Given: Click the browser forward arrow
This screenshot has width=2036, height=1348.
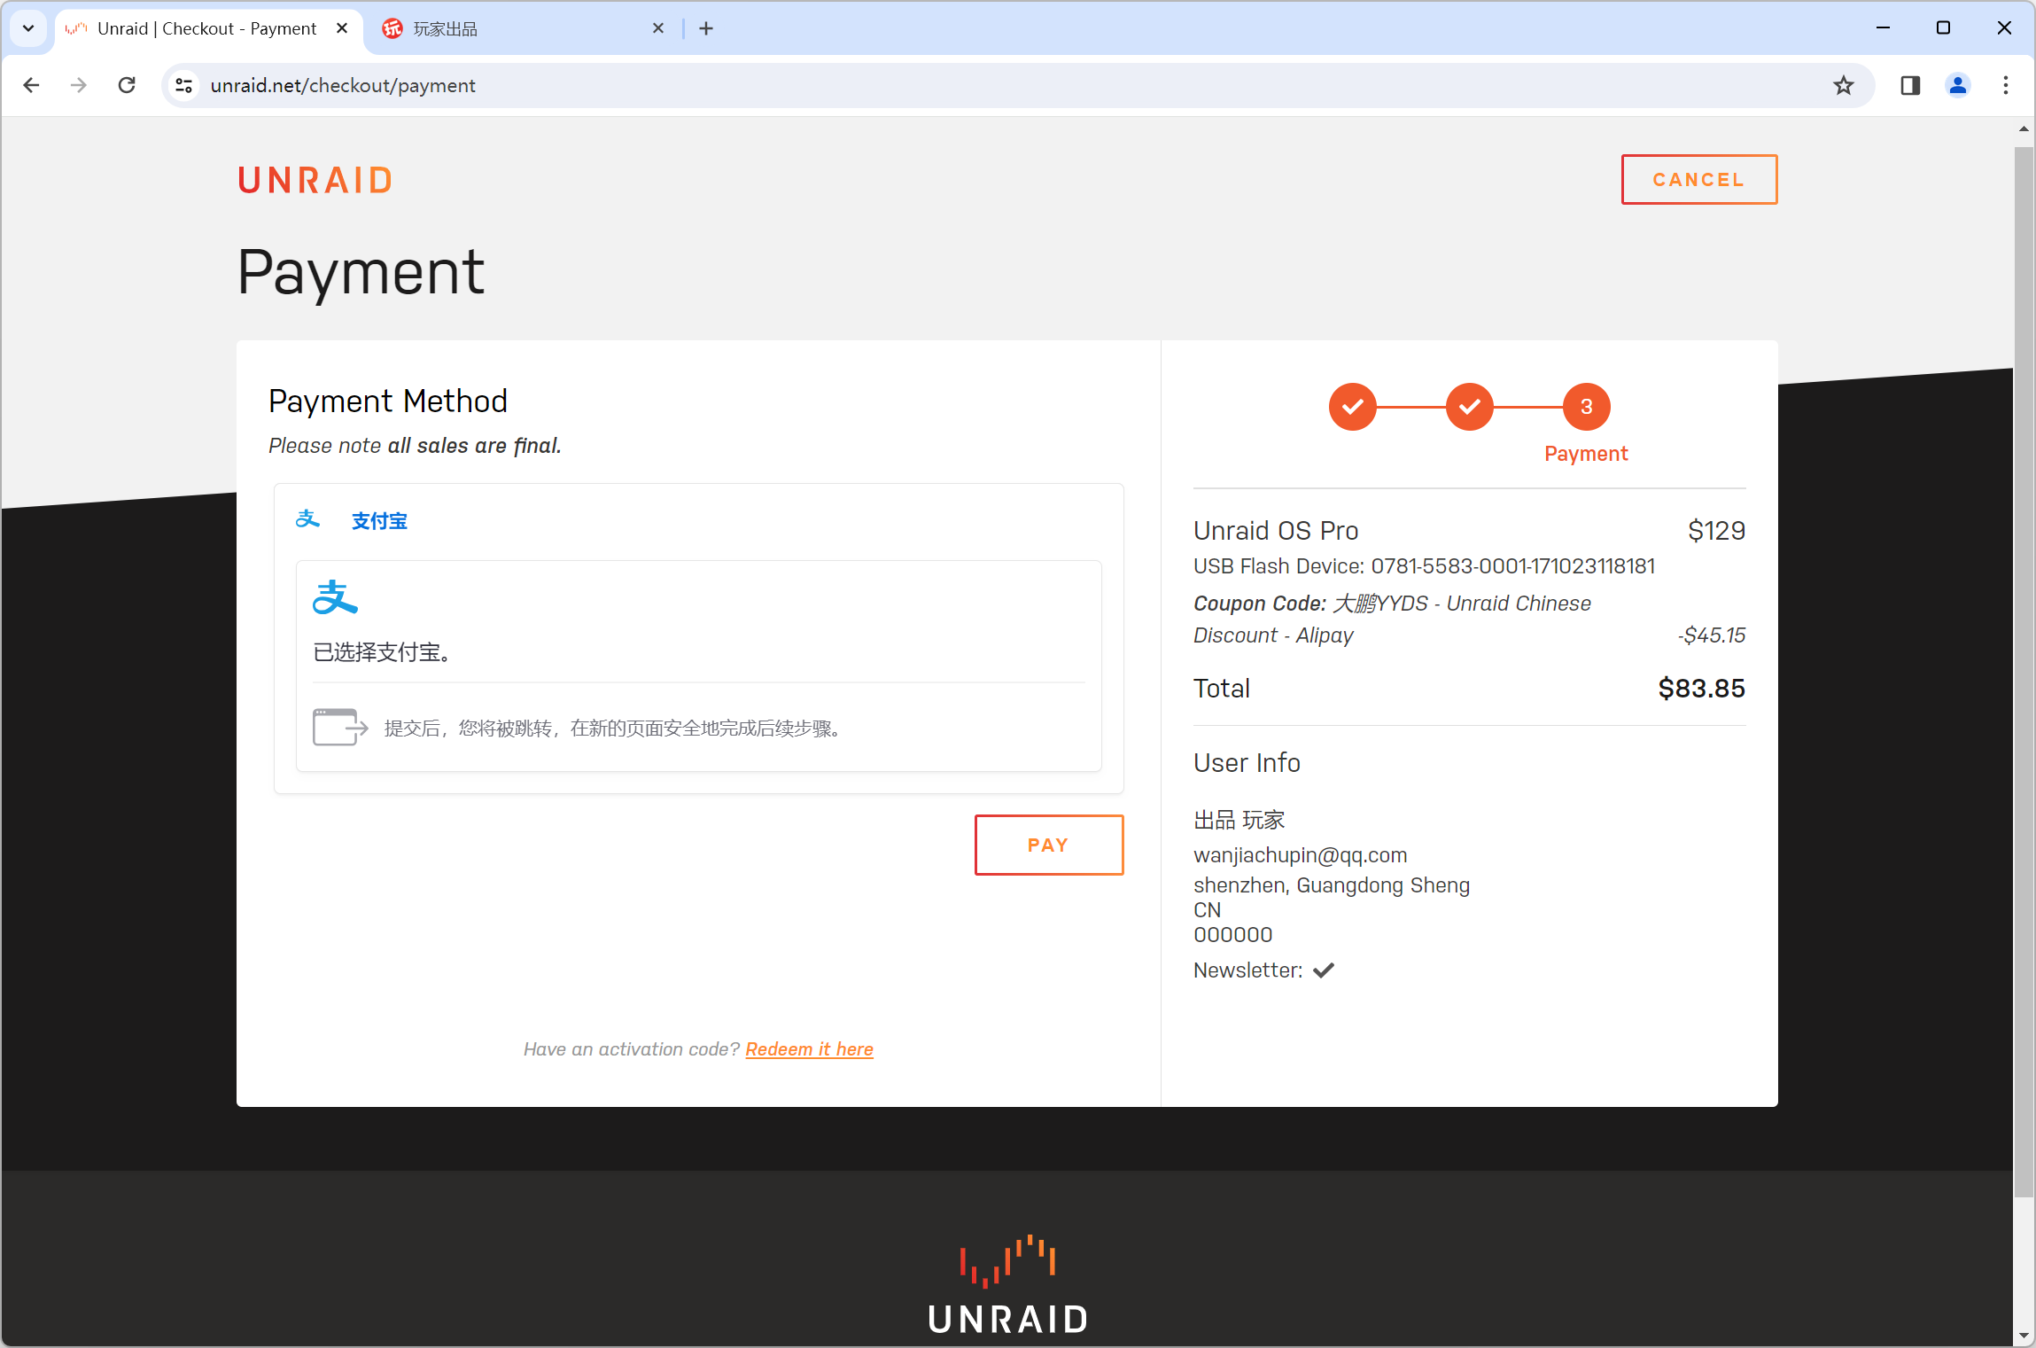Looking at the screenshot, I should coord(79,85).
